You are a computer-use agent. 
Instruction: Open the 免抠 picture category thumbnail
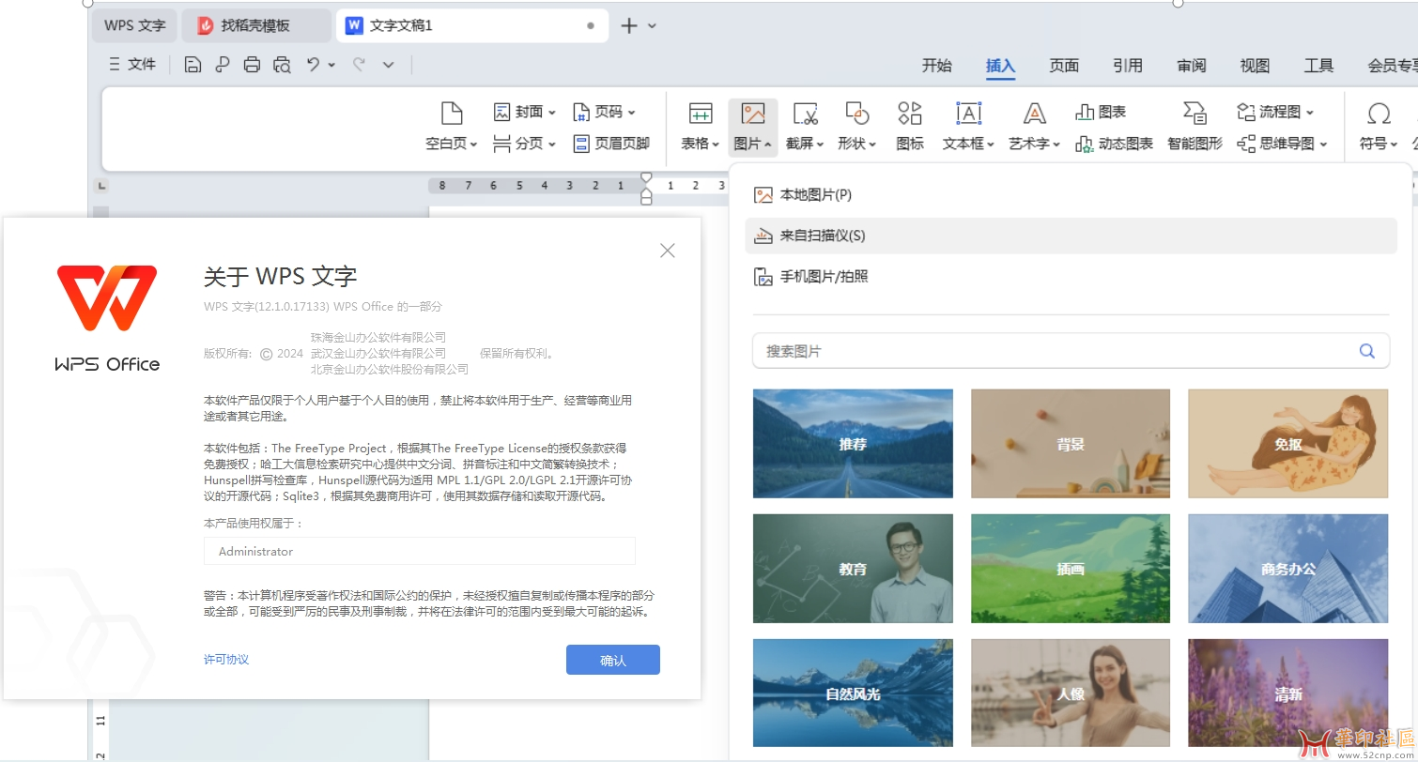(1288, 443)
